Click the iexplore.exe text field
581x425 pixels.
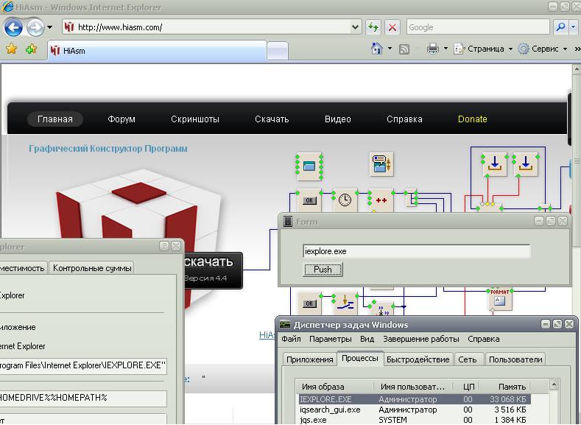[x=416, y=251]
